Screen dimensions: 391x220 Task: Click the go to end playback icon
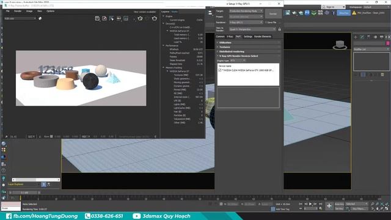click(320, 204)
